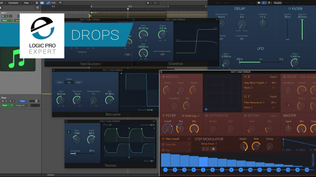
Task: Click the Tremolo Depth knob
Action: click(x=91, y=140)
